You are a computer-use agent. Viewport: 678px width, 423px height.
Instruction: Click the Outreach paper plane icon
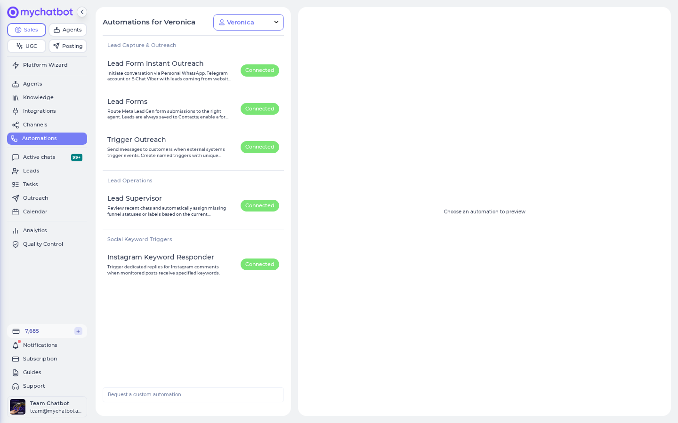pyautogui.click(x=16, y=198)
